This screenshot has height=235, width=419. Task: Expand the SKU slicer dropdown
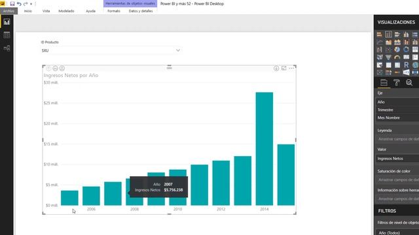[178, 50]
